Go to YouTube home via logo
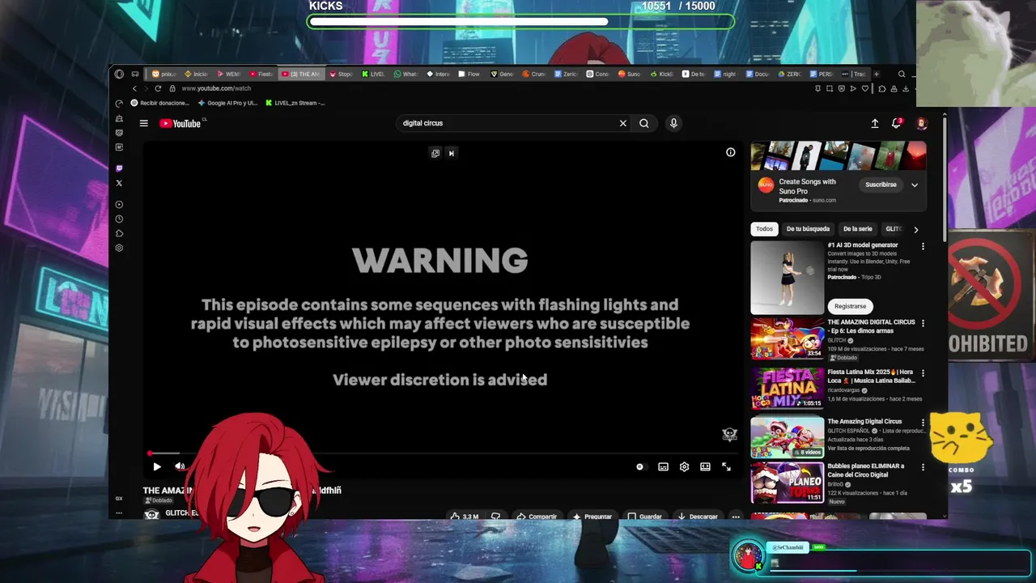Image resolution: width=1036 pixels, height=583 pixels. point(181,123)
